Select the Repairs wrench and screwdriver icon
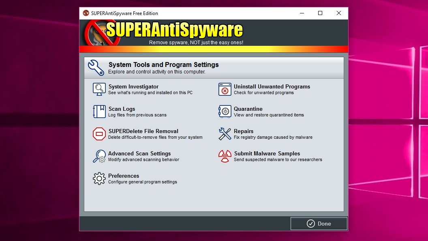 (x=225, y=134)
